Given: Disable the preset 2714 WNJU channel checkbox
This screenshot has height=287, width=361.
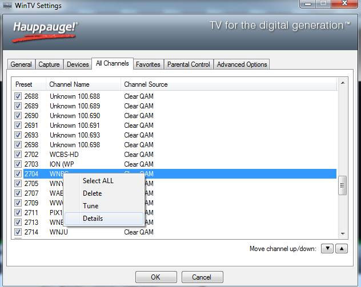Looking at the screenshot, I should 18,232.
